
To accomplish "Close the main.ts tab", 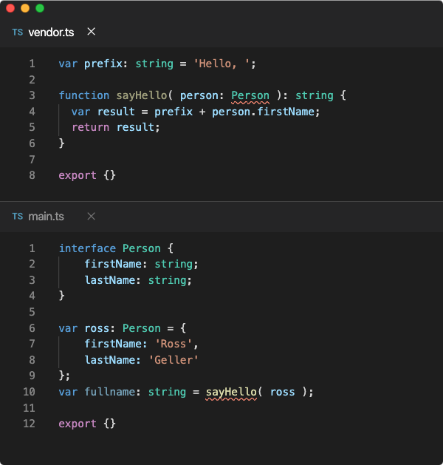I will (92, 216).
